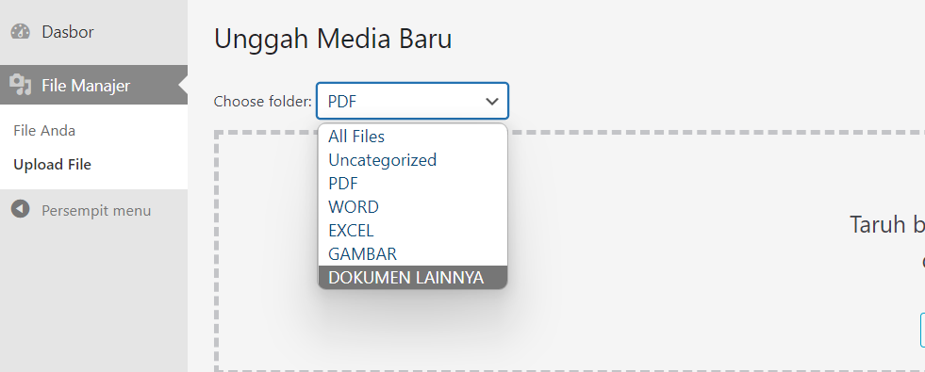Click the Unggah Media Baru heading
The image size is (925, 372).
(333, 39)
